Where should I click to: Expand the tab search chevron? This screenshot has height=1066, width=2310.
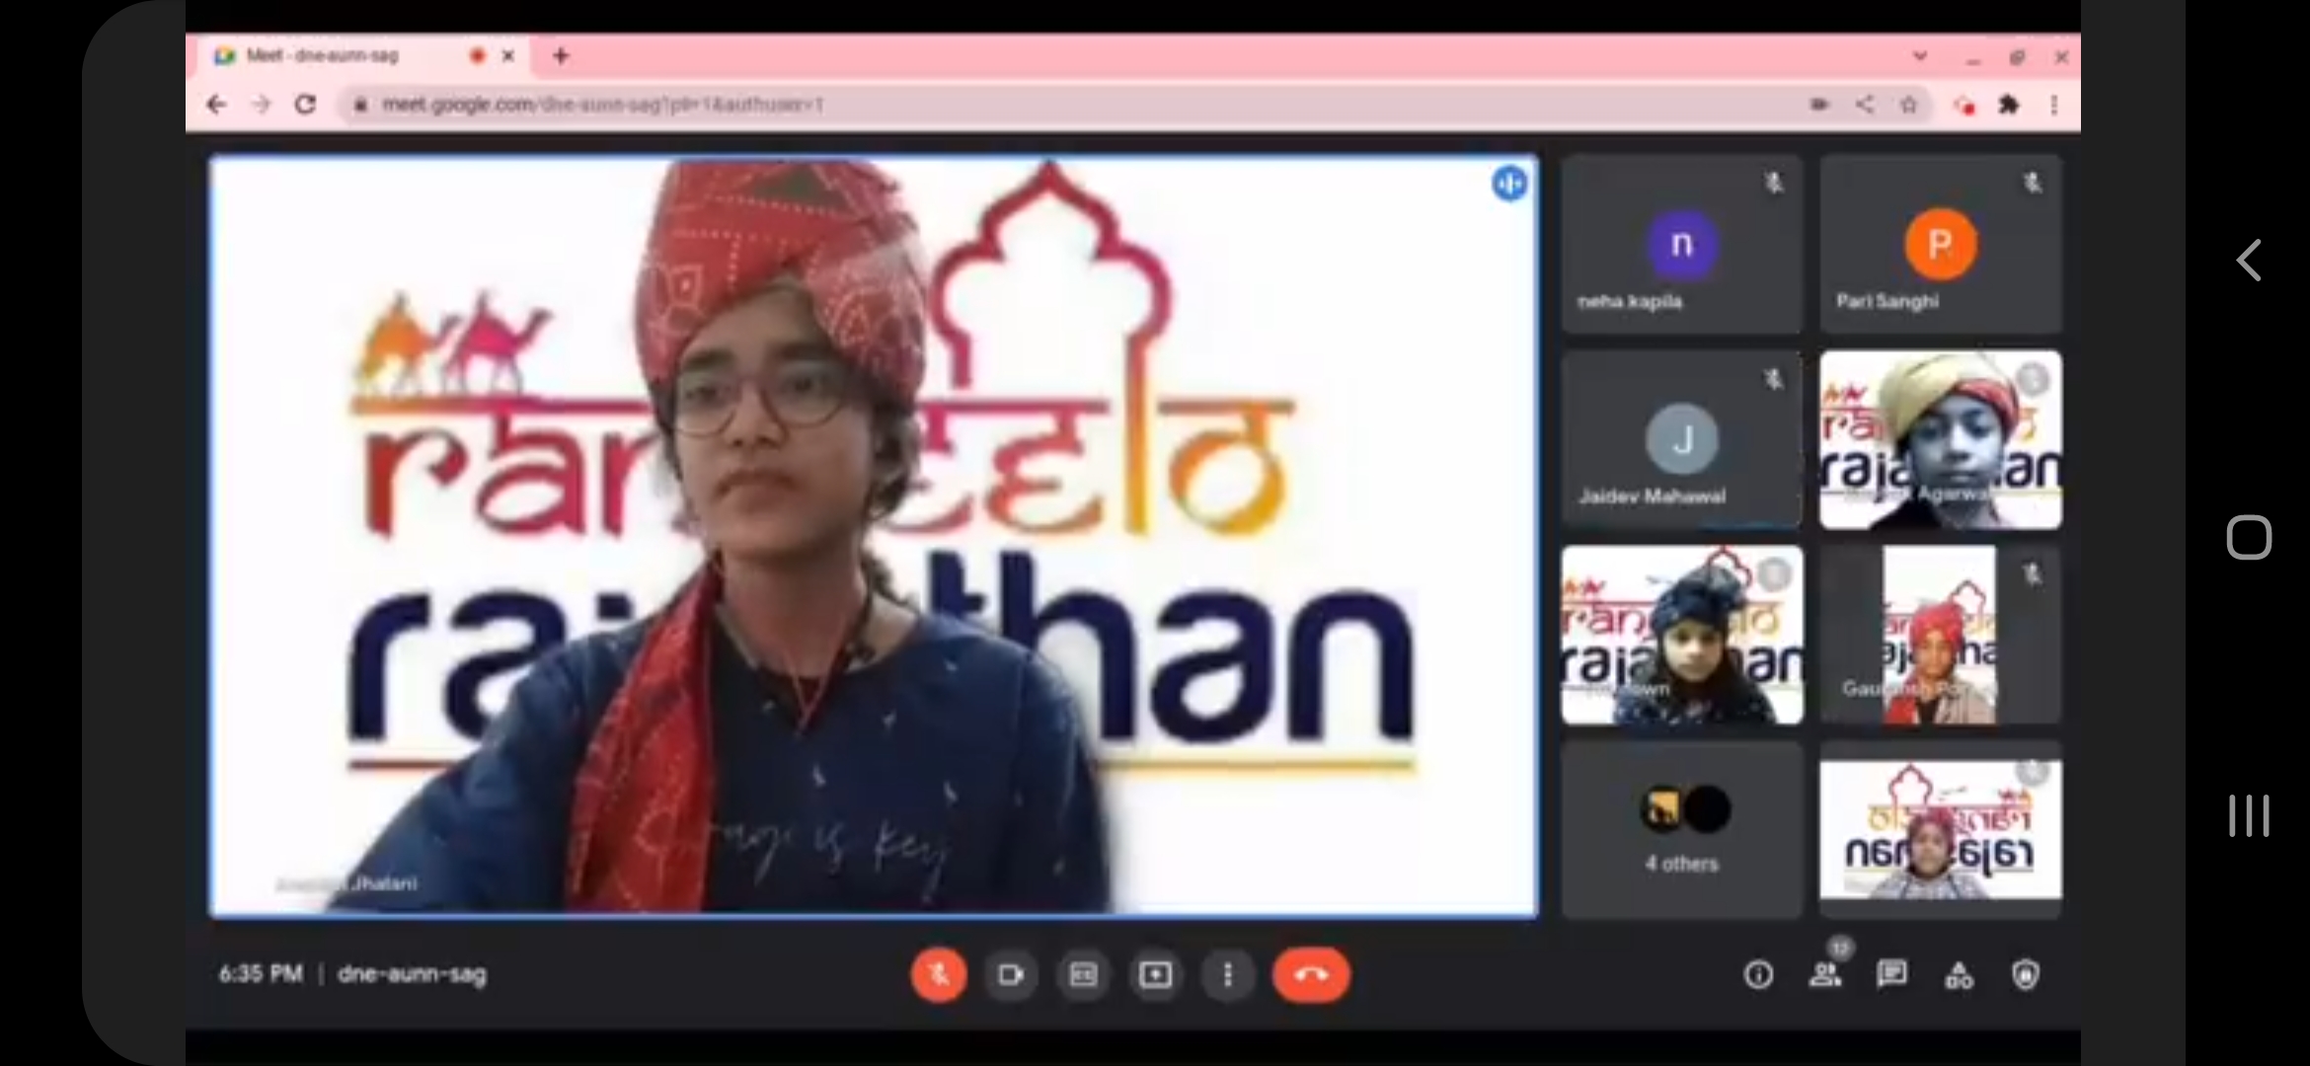[1920, 56]
